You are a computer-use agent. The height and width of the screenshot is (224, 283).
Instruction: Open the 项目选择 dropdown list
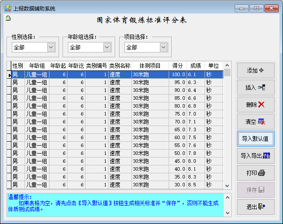(163, 47)
